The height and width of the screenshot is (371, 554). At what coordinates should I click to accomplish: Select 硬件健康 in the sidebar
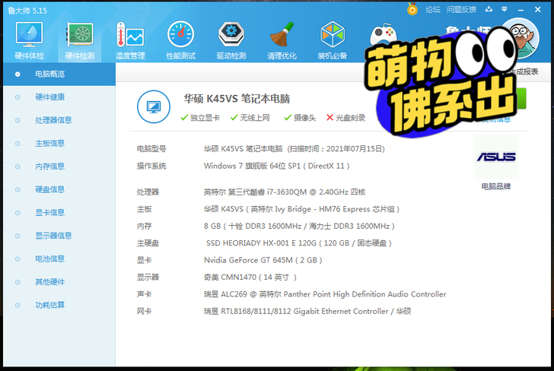(x=59, y=97)
